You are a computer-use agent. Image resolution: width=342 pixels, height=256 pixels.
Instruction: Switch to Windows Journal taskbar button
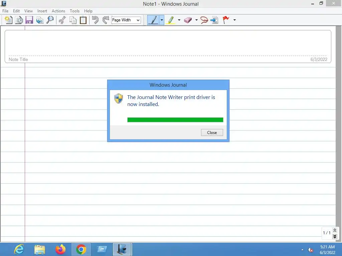[x=122, y=249]
